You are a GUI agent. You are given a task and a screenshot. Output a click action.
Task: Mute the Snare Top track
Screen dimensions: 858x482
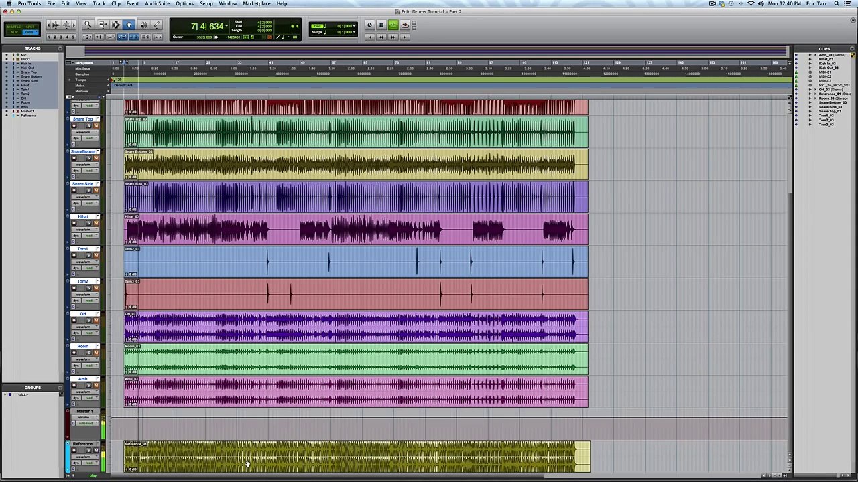point(96,126)
